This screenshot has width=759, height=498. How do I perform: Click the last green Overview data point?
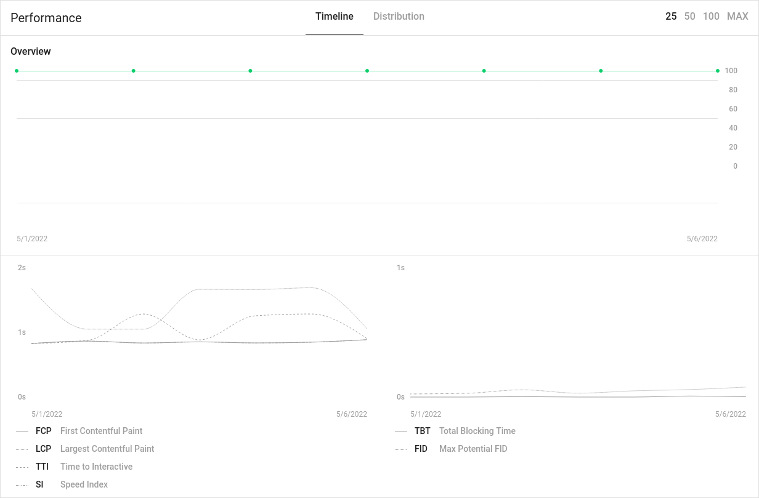point(716,71)
